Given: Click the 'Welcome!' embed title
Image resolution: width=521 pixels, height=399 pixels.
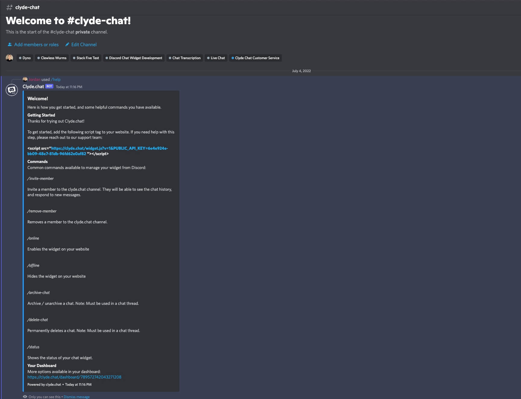Looking at the screenshot, I should tap(38, 99).
